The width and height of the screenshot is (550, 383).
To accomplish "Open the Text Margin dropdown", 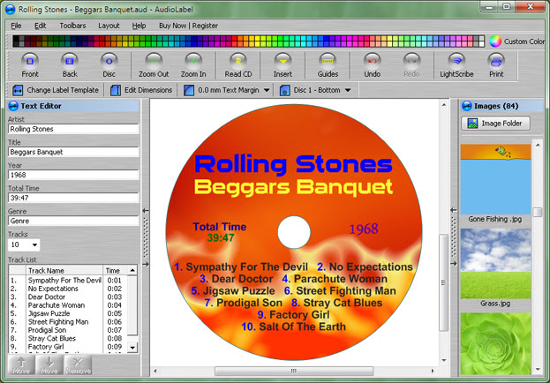I will 267,90.
